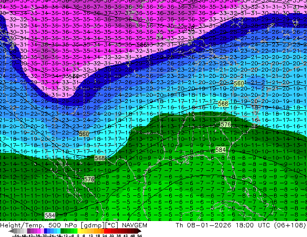Click the 576 contour label over the eastern US
The width and height of the screenshot is (307, 237).
coord(226,125)
